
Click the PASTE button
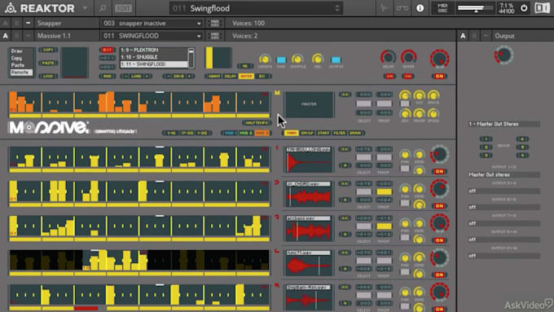click(48, 63)
